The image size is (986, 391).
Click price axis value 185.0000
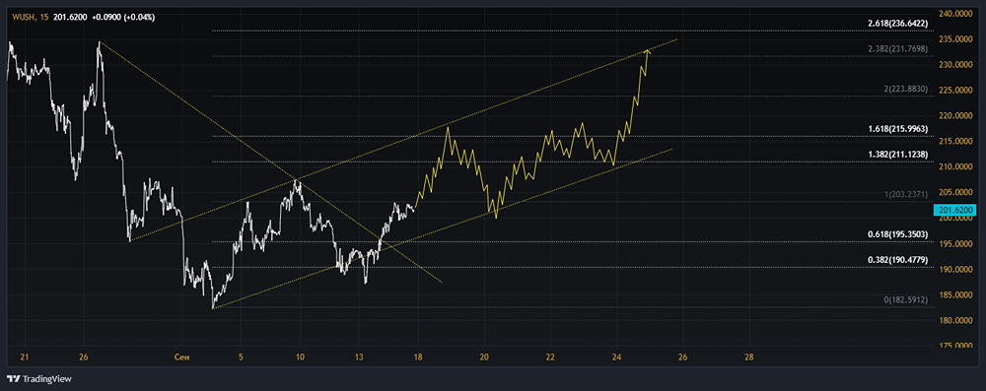pos(956,294)
